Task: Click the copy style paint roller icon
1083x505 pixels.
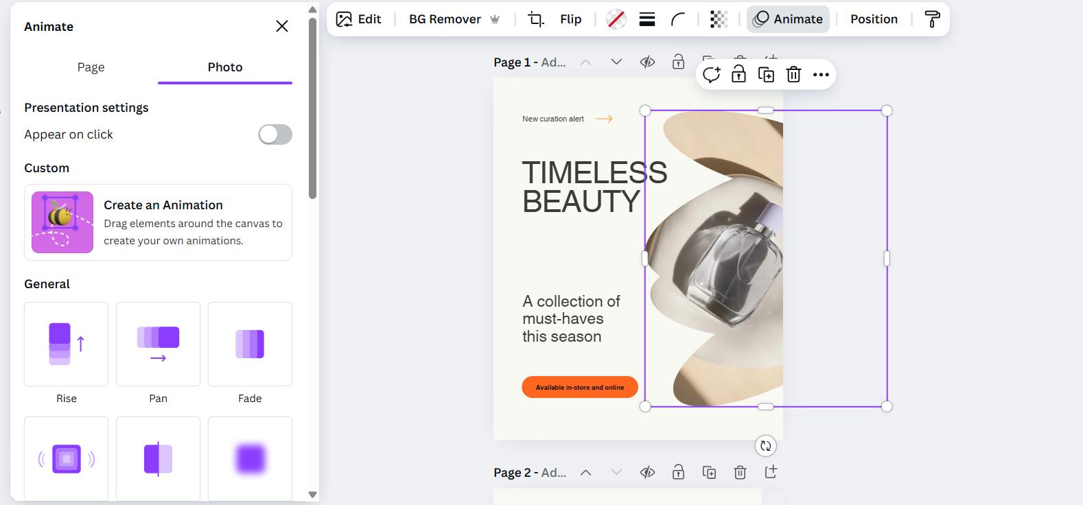Action: (932, 19)
